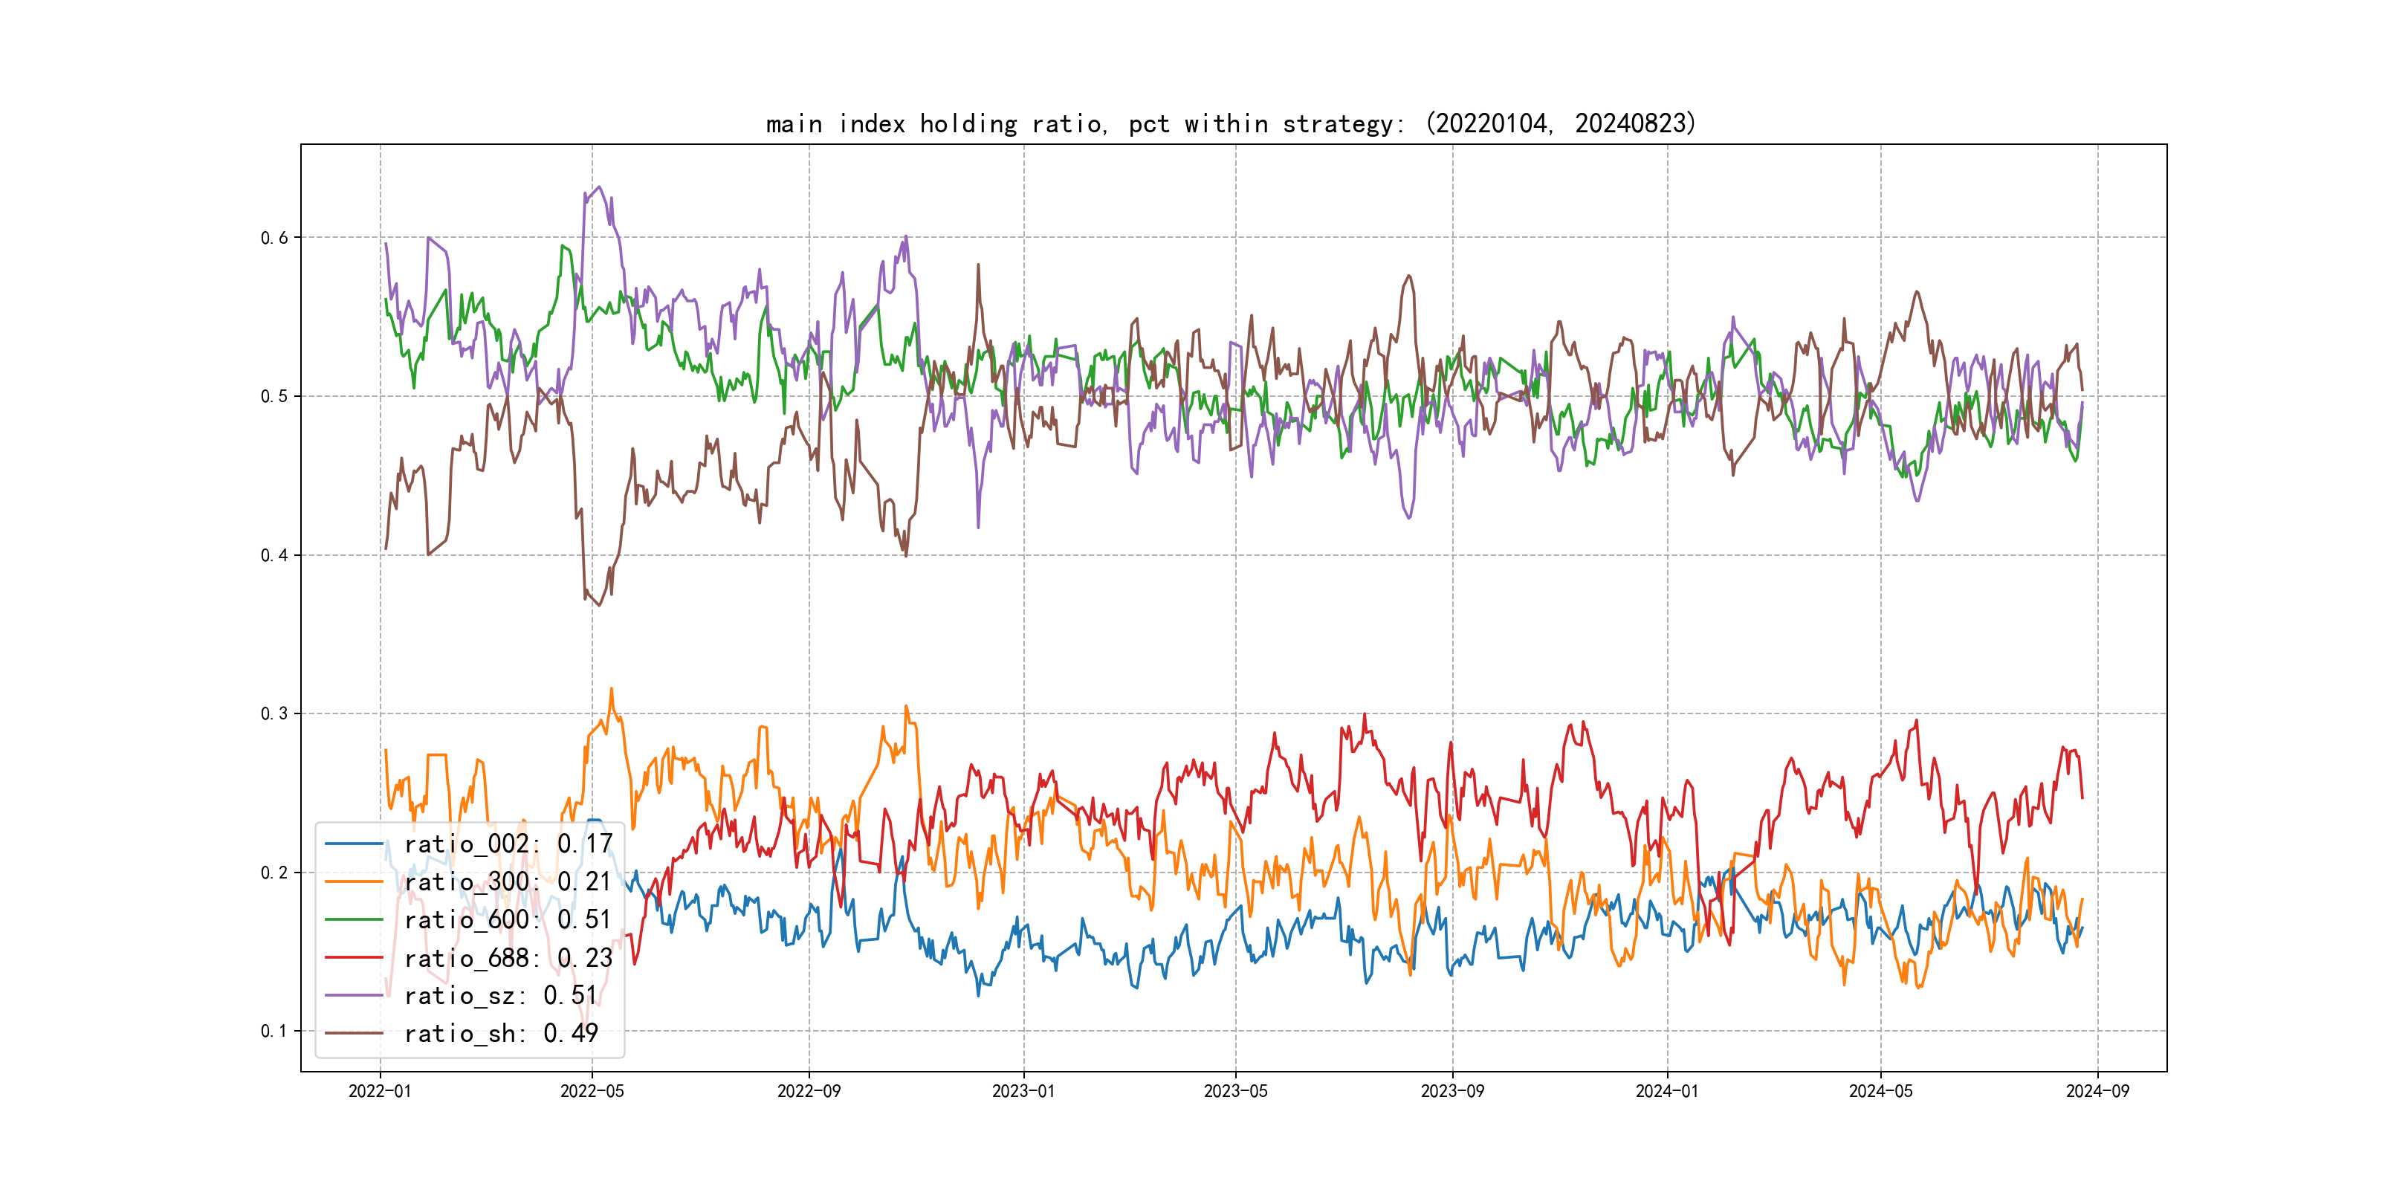This screenshot has width=2408, height=1204.
Task: Click the 0.3 y-axis tick label
Action: (274, 713)
